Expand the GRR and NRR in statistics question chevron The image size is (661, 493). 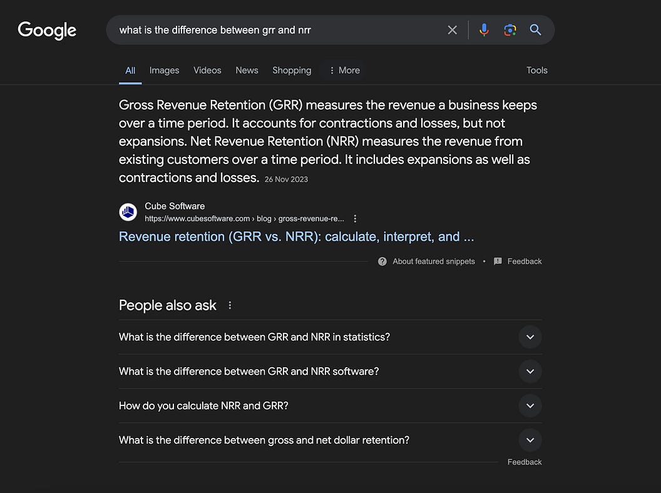[x=530, y=337]
